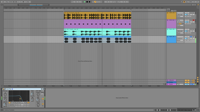The image size is (200, 112).
Task: Fold track 2 SLB_Hat_1 with its arrow
Action: [167, 20]
